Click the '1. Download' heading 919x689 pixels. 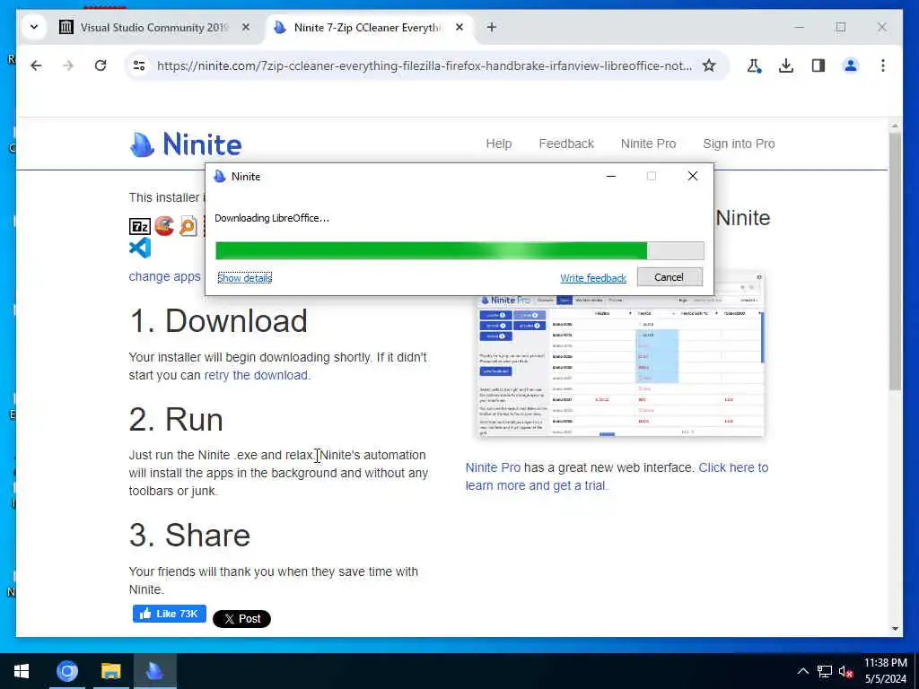[x=218, y=320]
